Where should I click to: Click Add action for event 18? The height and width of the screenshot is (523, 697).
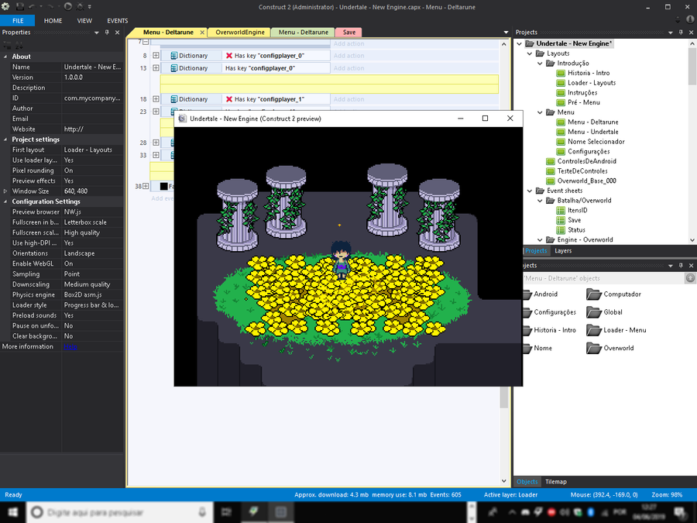(348, 99)
